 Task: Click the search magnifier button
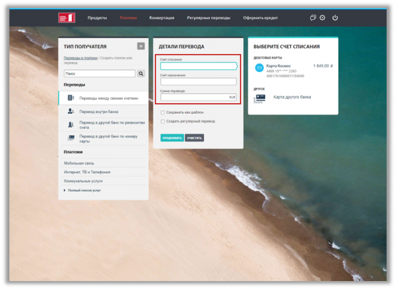141,73
